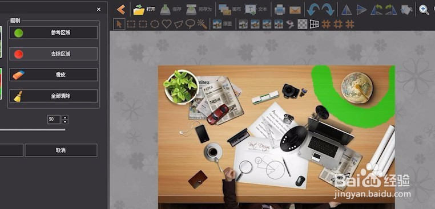Select the heart-shaped selection tool

tap(167, 24)
